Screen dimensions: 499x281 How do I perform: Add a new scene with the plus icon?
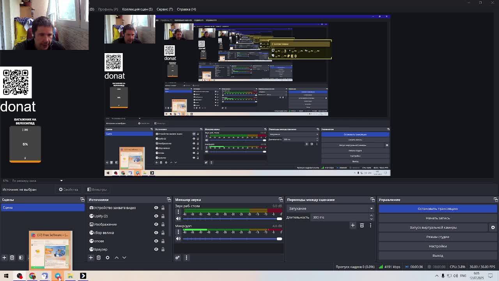coord(4,258)
